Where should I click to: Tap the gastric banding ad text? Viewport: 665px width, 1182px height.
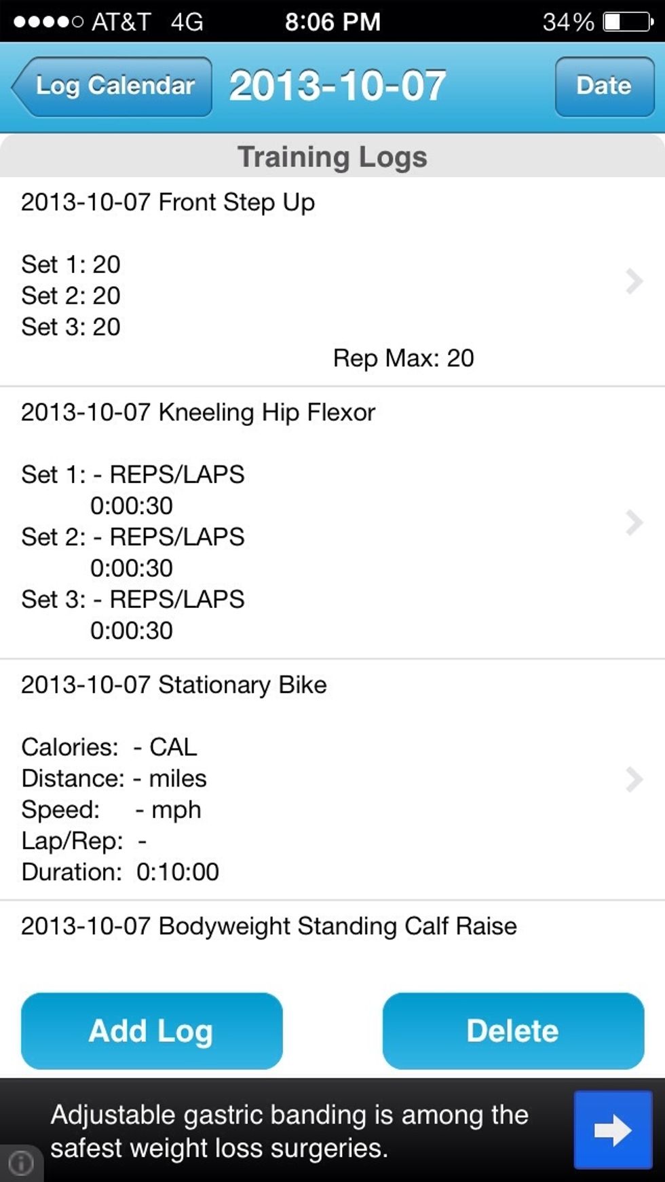289,1131
